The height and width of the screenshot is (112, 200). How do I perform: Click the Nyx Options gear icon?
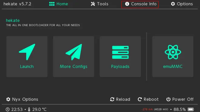point(8,99)
